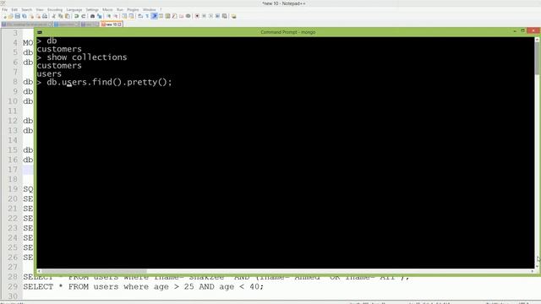Open the Search menu

[x=27, y=9]
